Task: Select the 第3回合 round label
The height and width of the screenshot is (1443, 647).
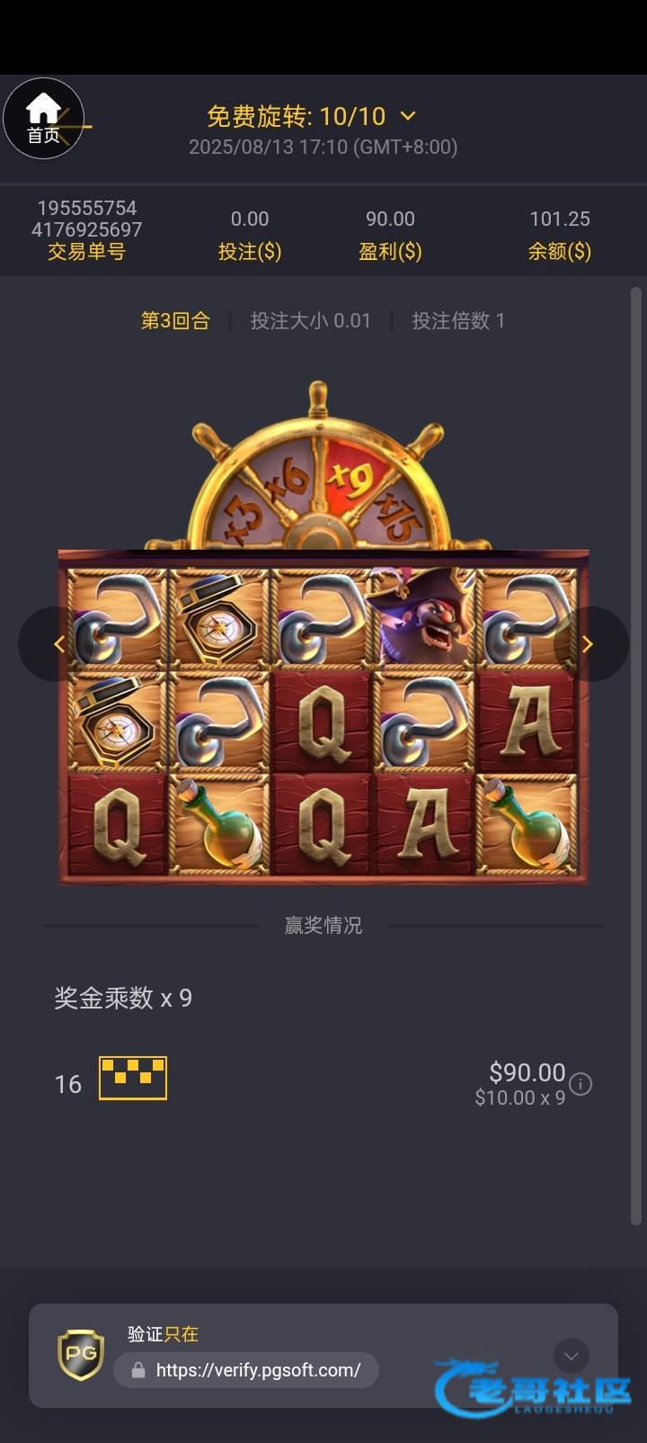Action: pos(175,320)
